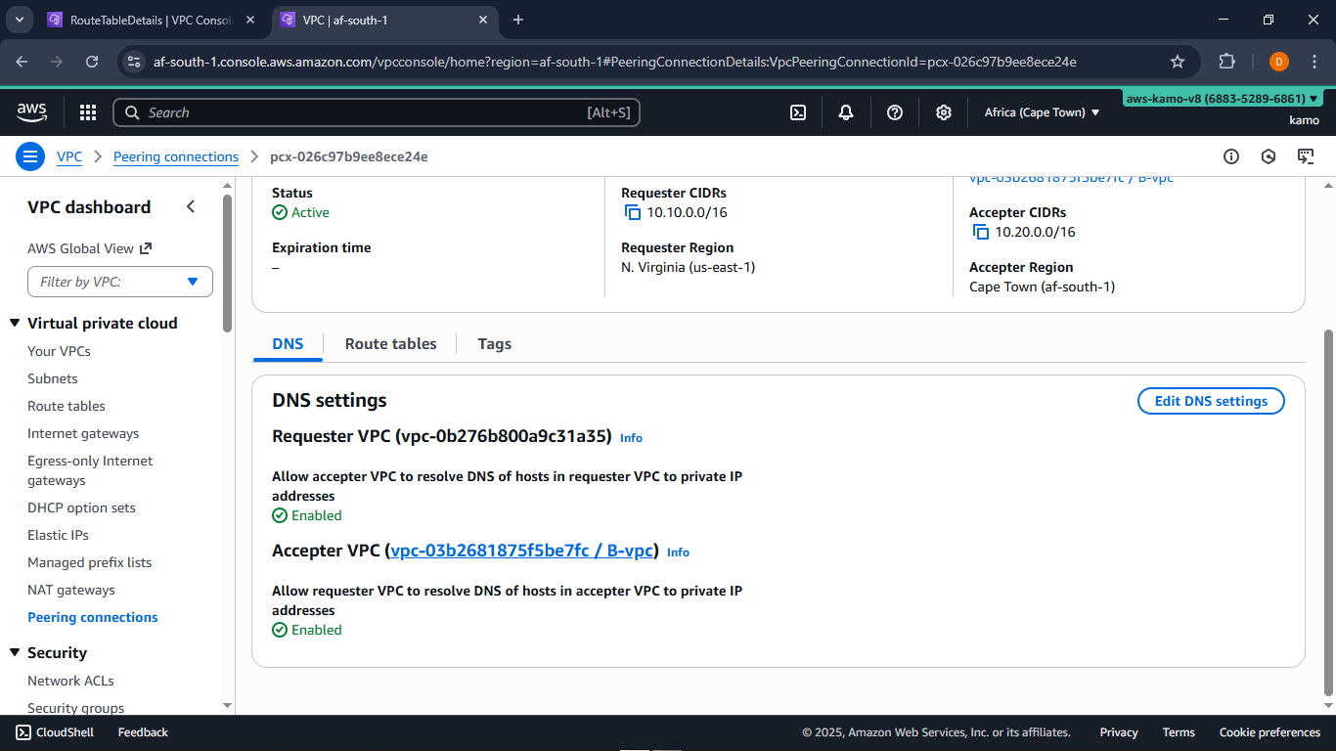Viewport: 1336px width, 751px height.
Task: Click the AWS home logo
Action: coord(31,111)
